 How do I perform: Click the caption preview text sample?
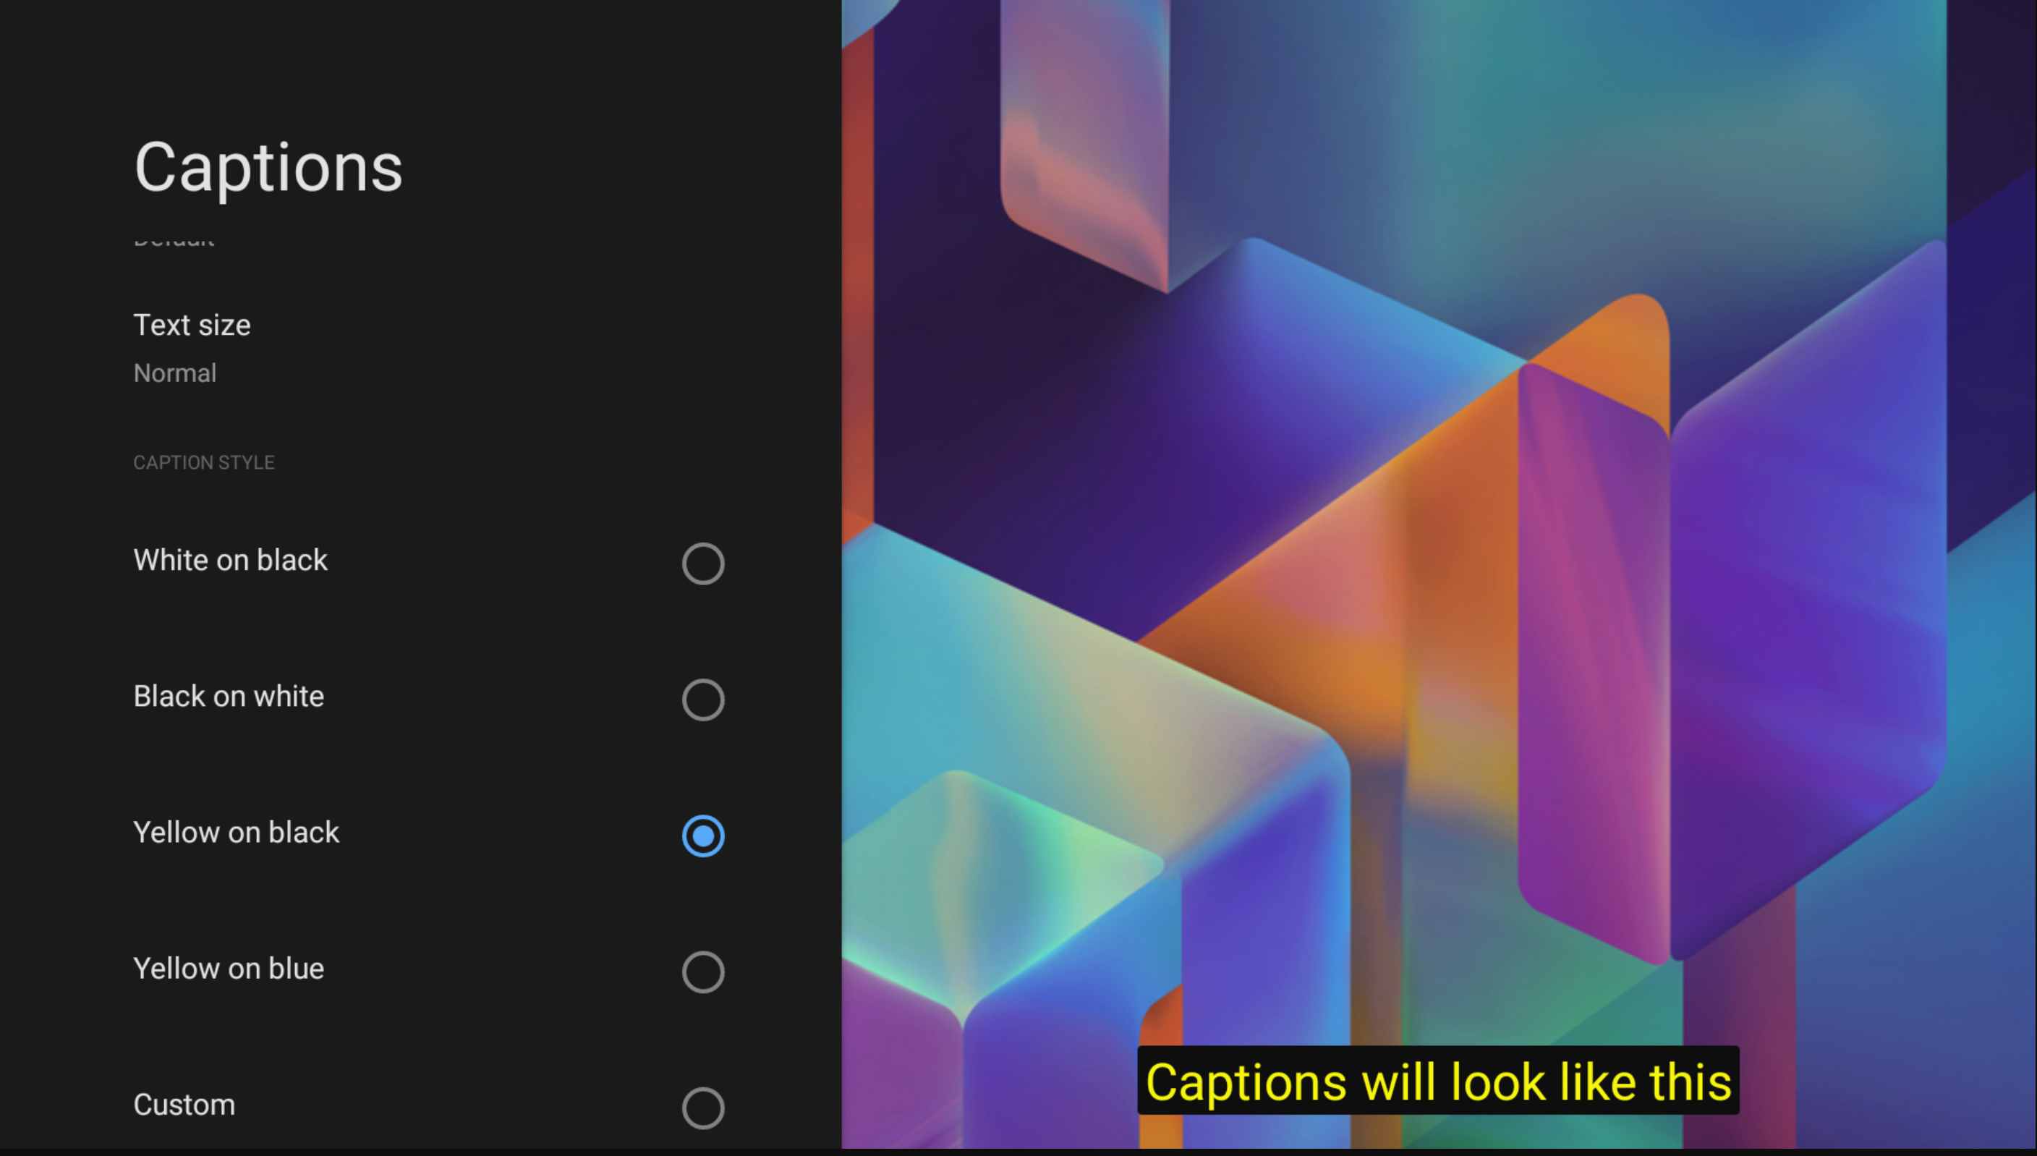tap(1437, 1081)
